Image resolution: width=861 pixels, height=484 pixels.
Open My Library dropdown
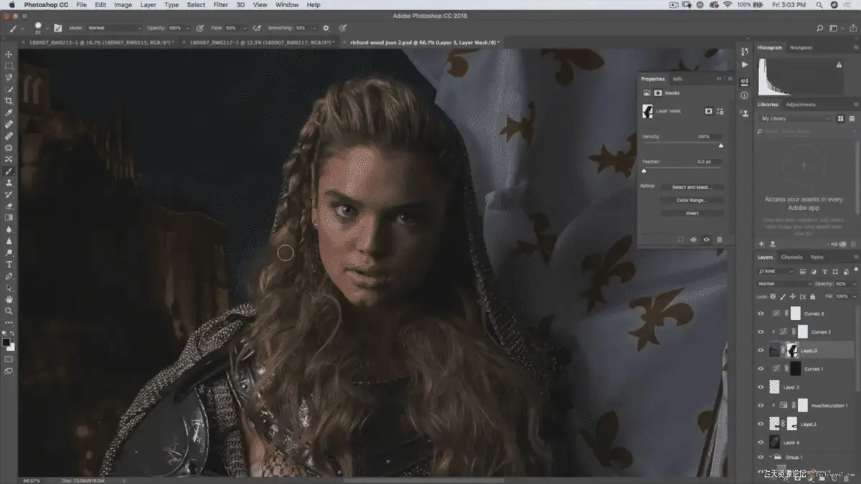click(x=796, y=118)
